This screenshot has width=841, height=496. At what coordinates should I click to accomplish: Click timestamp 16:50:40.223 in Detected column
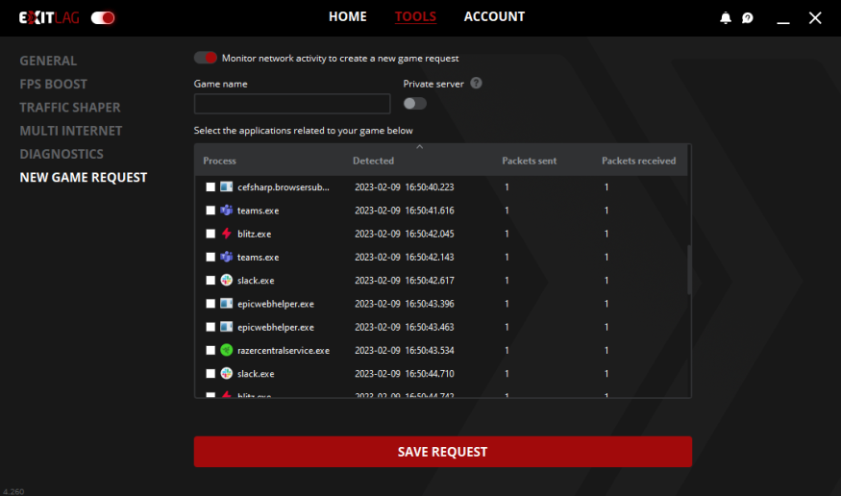tap(429, 186)
